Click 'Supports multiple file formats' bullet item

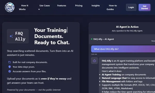pos(128,87)
